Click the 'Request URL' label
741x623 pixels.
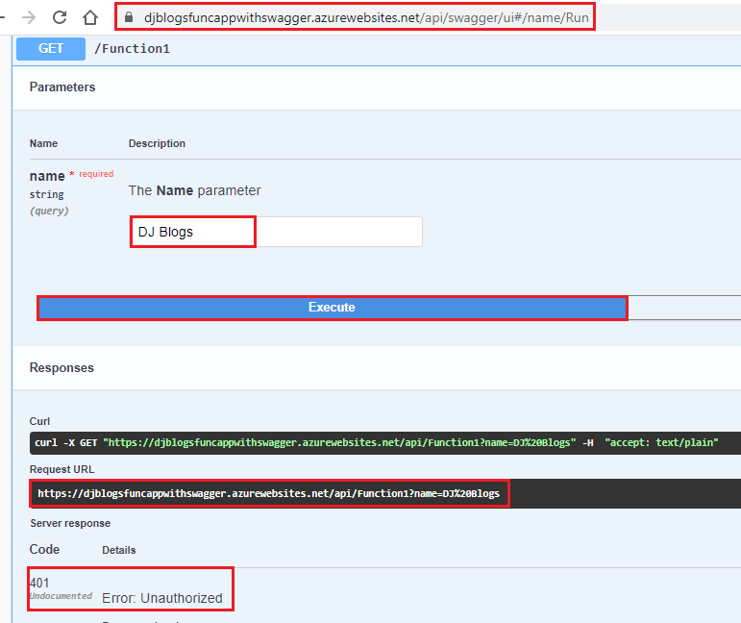click(x=62, y=469)
